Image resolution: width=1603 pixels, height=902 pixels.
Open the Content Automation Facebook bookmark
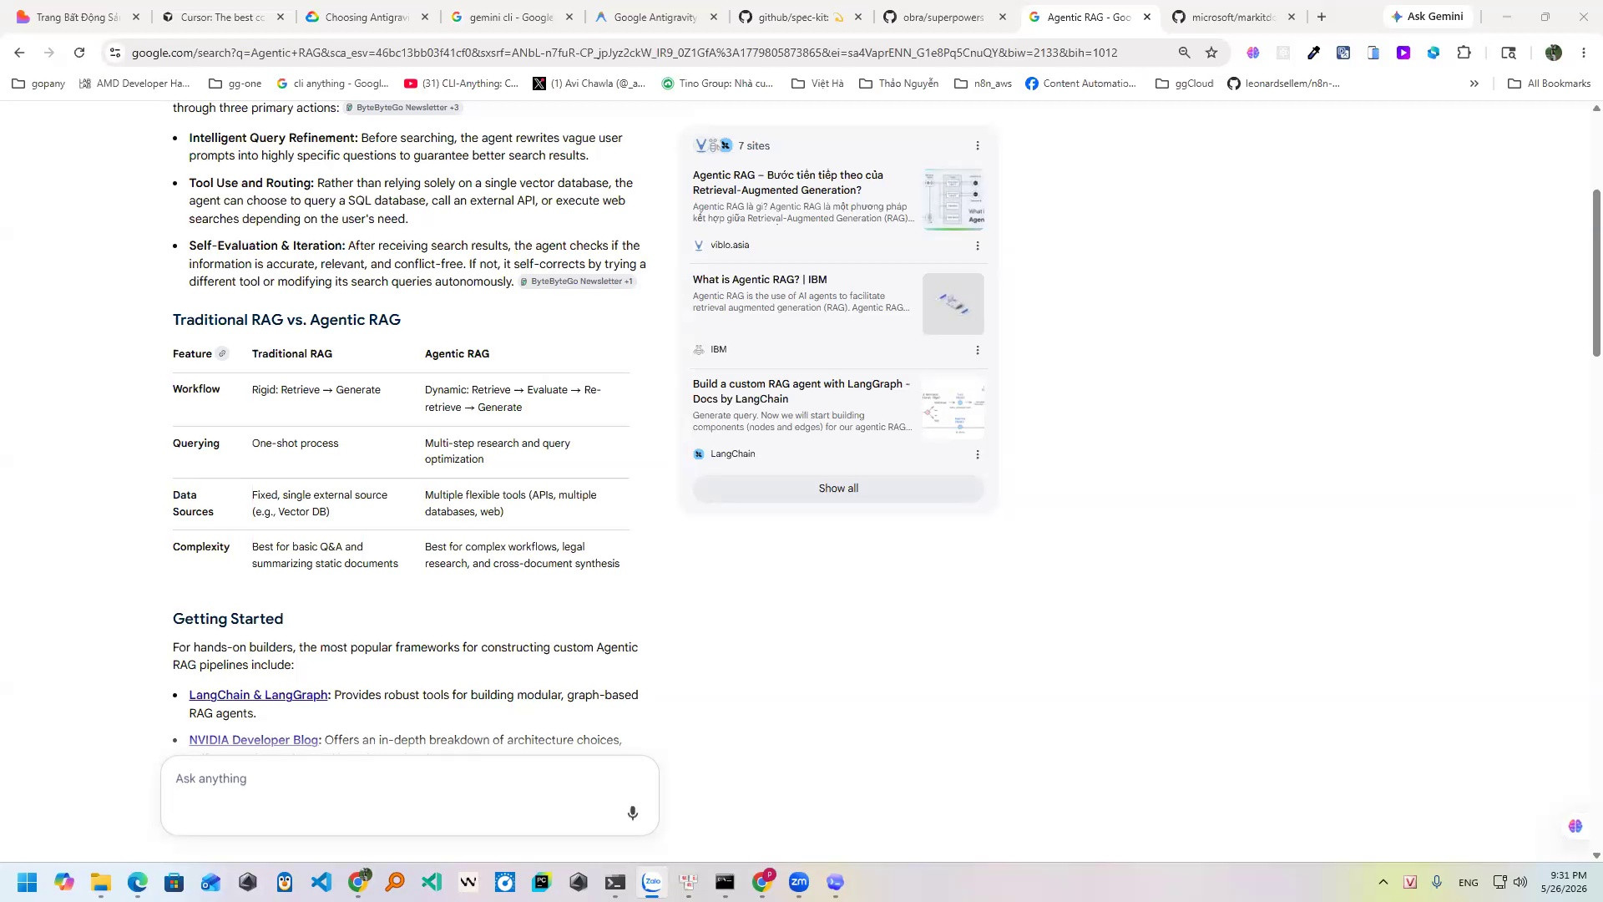coord(1081,84)
